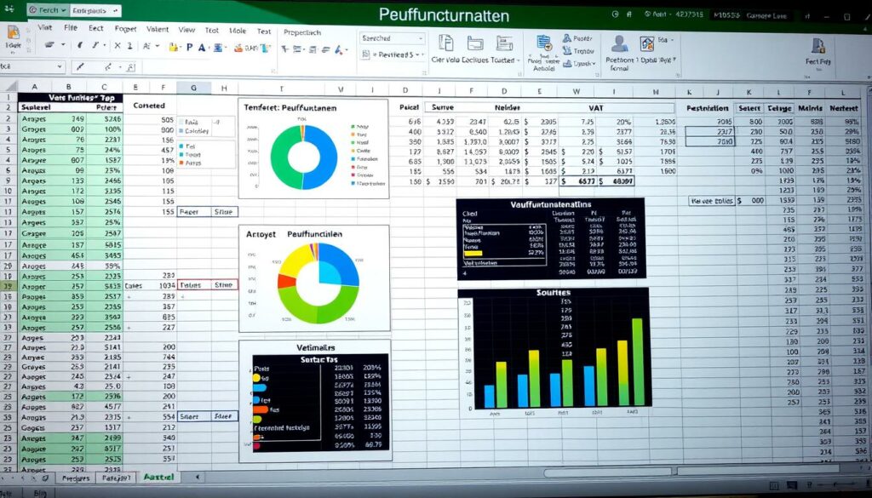
Task: Click the pencil icon by formula bar
Action: 81,66
